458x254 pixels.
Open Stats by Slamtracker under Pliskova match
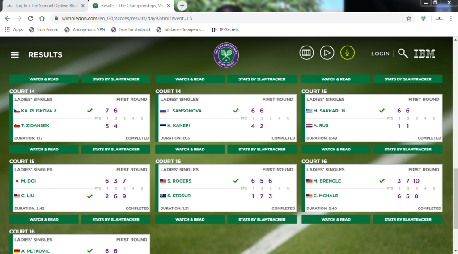click(116, 149)
